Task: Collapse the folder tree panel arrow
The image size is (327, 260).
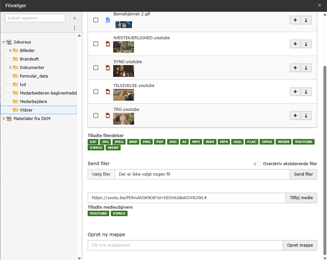Action: 75,18
